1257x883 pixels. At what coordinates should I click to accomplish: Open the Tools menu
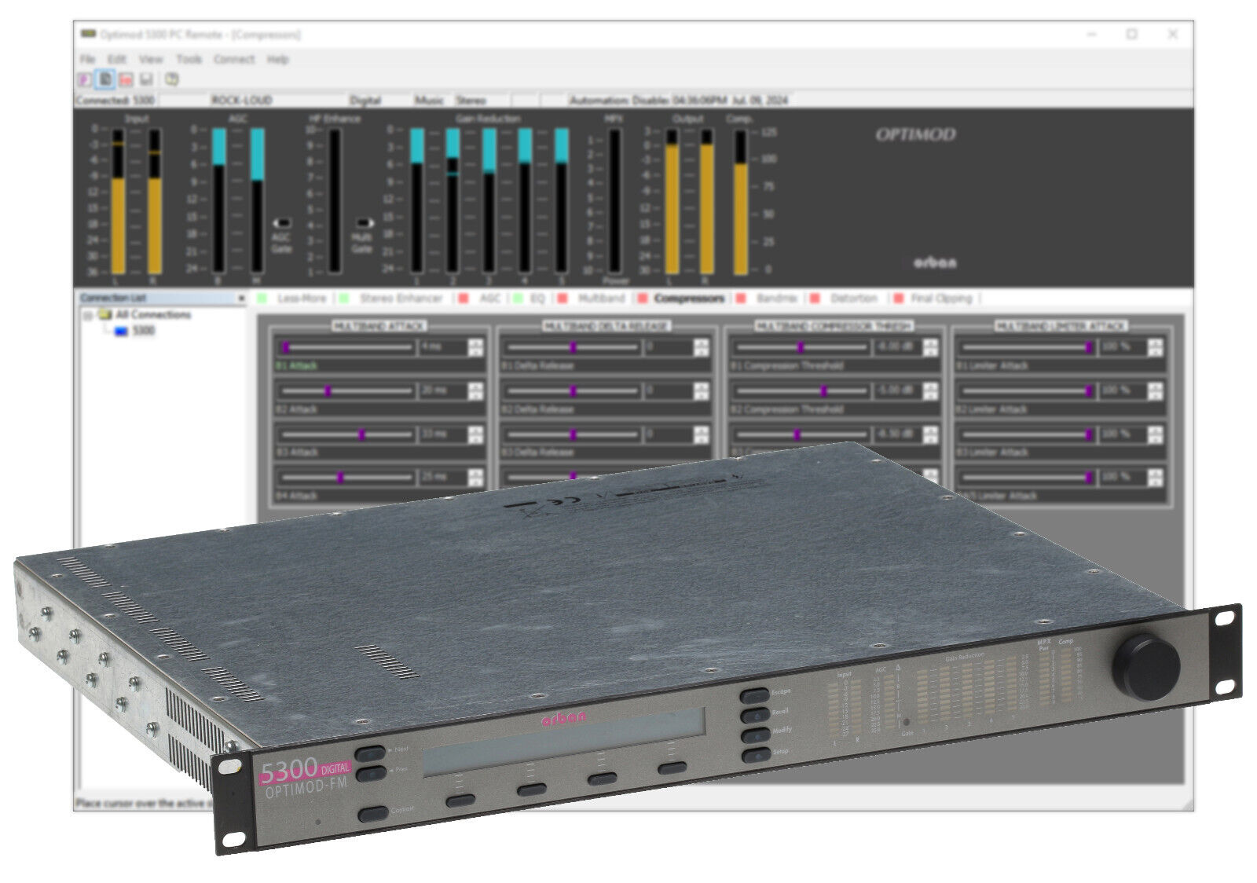click(189, 59)
